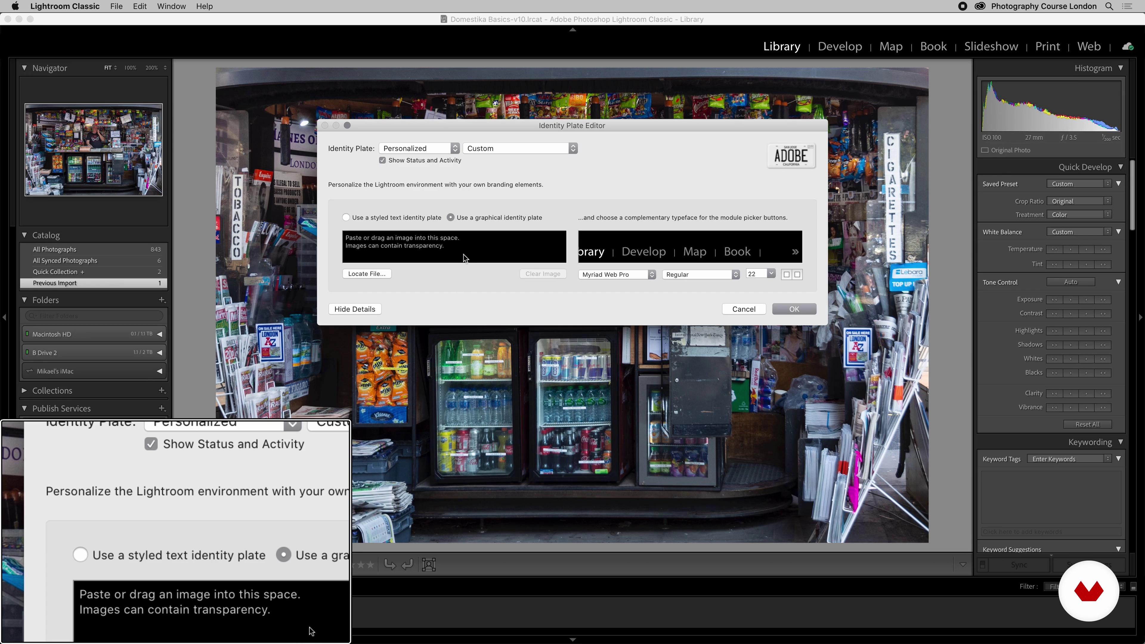Decrease Temperature by large step
The height and width of the screenshot is (644, 1145).
1054,250
